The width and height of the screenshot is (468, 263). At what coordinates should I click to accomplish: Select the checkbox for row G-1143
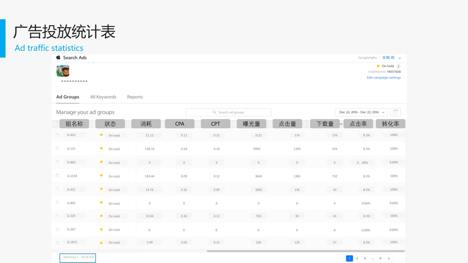pyautogui.click(x=58, y=176)
